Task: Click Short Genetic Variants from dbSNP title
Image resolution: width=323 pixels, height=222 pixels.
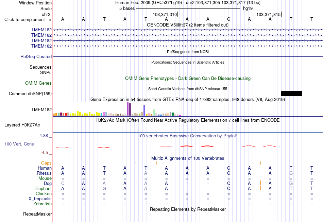Action: click(x=188, y=89)
